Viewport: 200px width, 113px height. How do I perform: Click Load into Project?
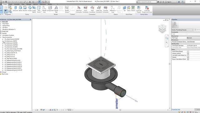[139, 9]
